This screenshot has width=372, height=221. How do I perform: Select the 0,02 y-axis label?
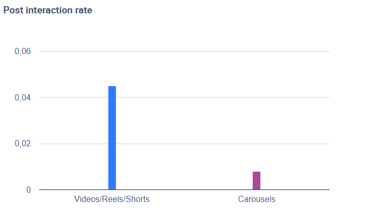click(x=23, y=144)
